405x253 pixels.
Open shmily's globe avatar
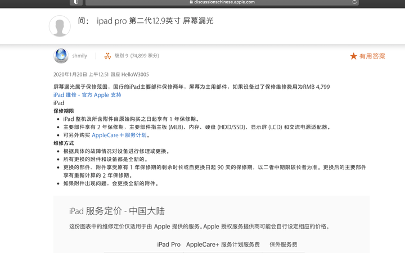point(61,56)
